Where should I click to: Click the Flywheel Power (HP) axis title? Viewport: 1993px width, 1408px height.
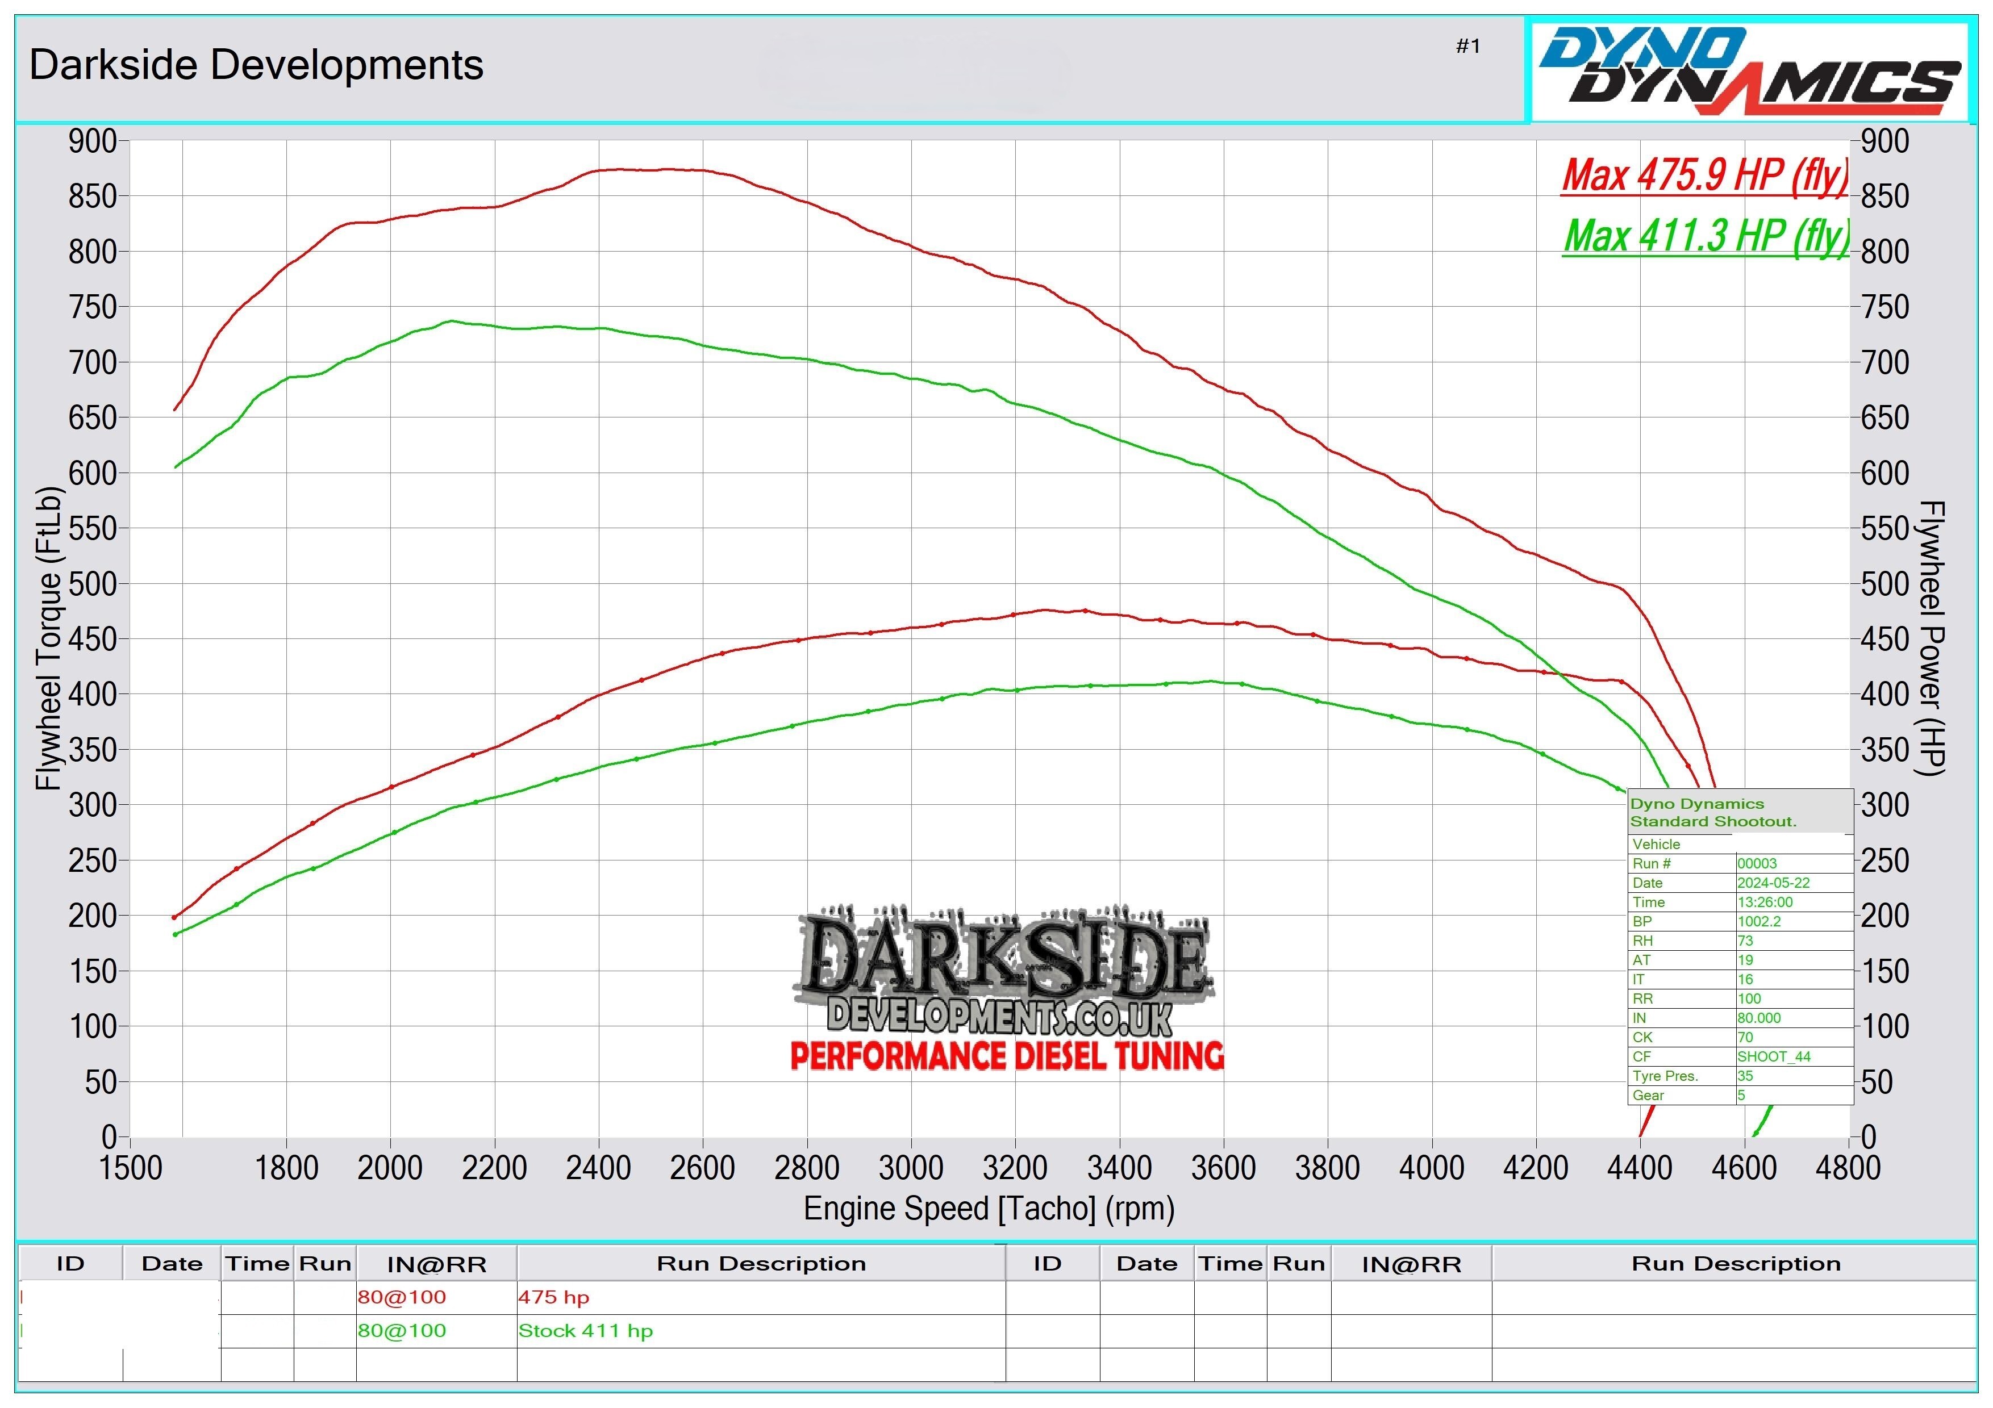(x=1932, y=638)
